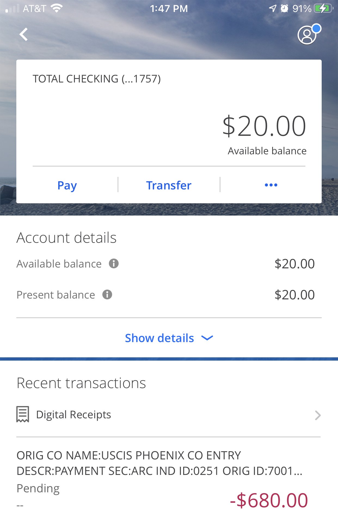This screenshot has height=516, width=338.
Task: Open the three-dot more options menu
Action: point(271,185)
